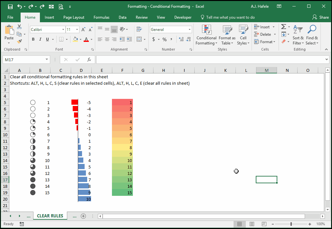Screen dimensions: 332x229
Task: Click the Borders icon in Font group
Action: pos(61,39)
